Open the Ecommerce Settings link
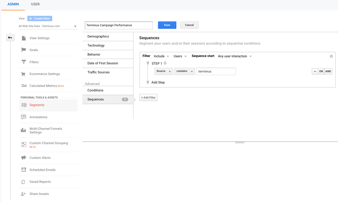 pos(45,74)
